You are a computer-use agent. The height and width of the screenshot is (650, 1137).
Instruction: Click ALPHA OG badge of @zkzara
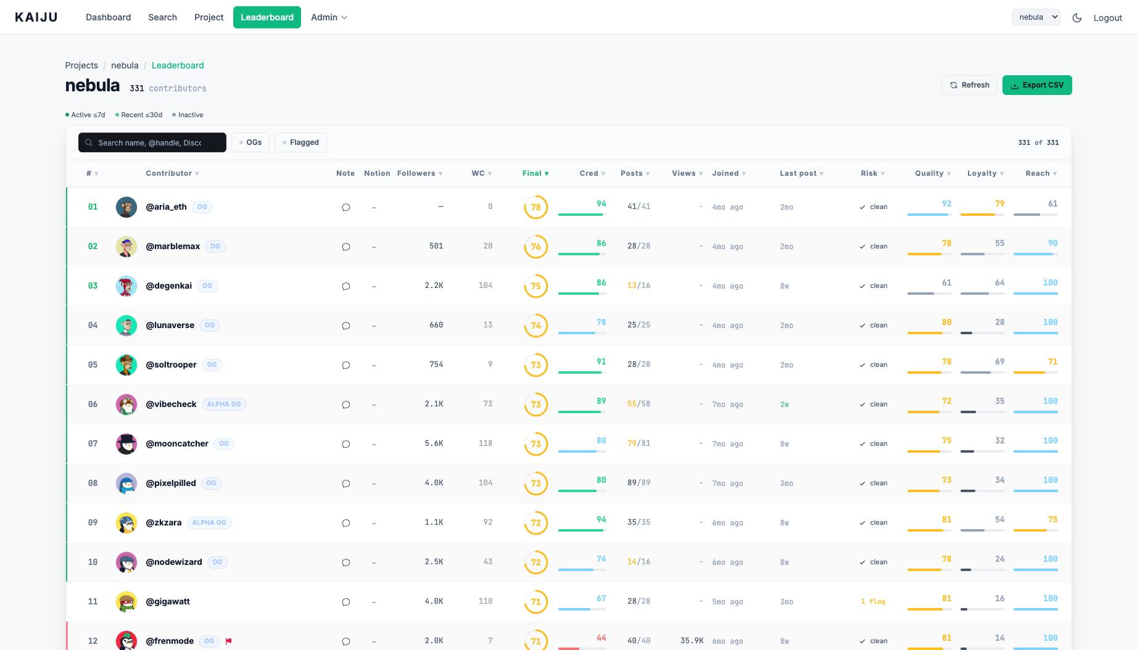pyautogui.click(x=209, y=523)
